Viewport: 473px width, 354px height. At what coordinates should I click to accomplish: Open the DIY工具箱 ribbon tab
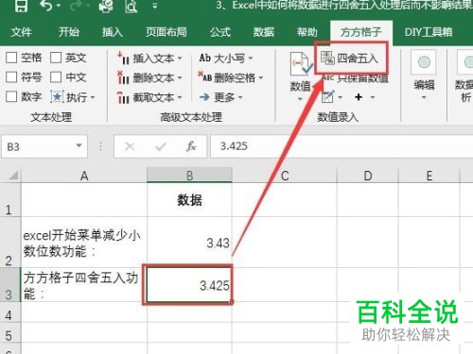(429, 32)
